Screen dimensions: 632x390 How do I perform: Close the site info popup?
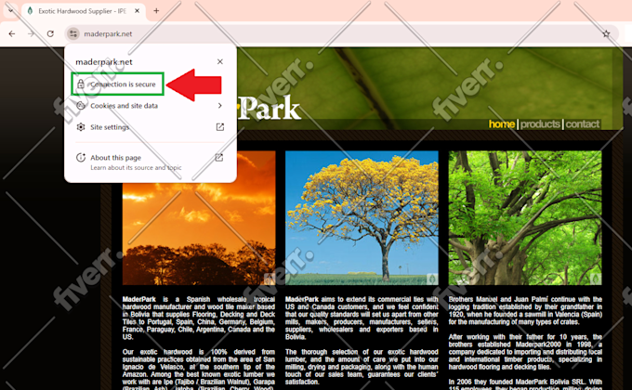click(x=220, y=61)
